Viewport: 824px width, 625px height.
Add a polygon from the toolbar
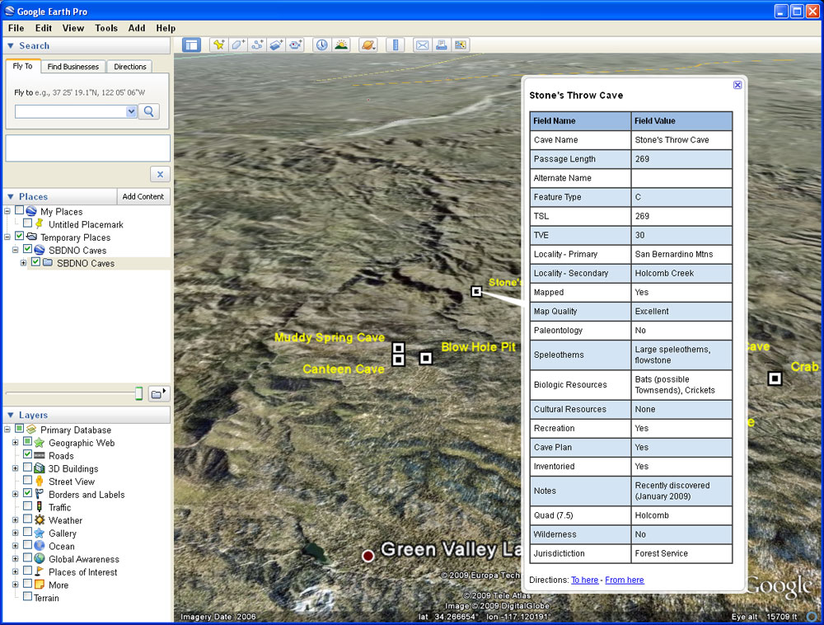[238, 45]
